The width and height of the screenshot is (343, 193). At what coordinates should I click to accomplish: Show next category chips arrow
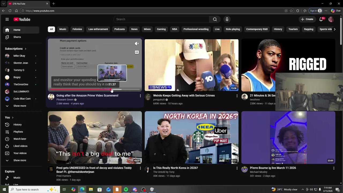click(334, 29)
